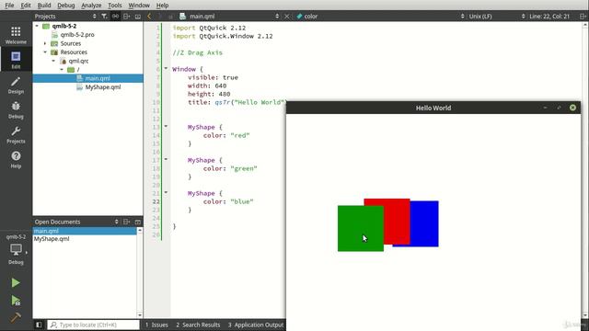Click the green square in Hello World window
The image size is (589, 331).
(361, 228)
